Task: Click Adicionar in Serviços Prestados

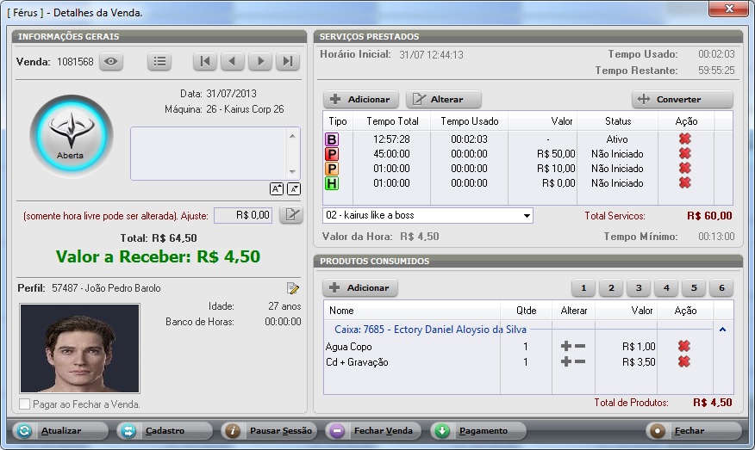Action: click(360, 100)
